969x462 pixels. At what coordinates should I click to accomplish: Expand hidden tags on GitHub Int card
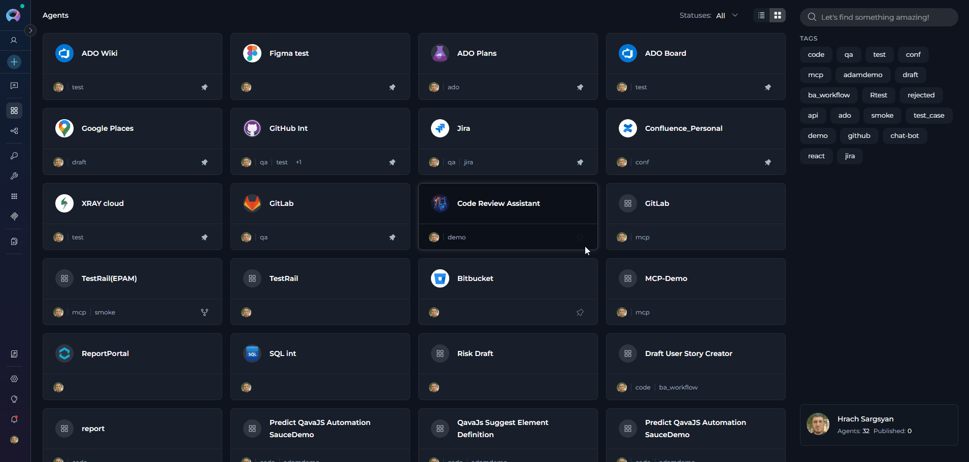pos(298,162)
